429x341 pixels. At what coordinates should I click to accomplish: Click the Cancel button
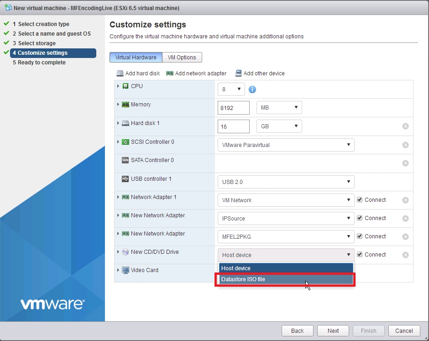pos(404,331)
